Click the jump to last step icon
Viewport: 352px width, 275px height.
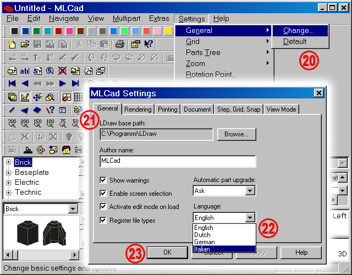coord(75,84)
